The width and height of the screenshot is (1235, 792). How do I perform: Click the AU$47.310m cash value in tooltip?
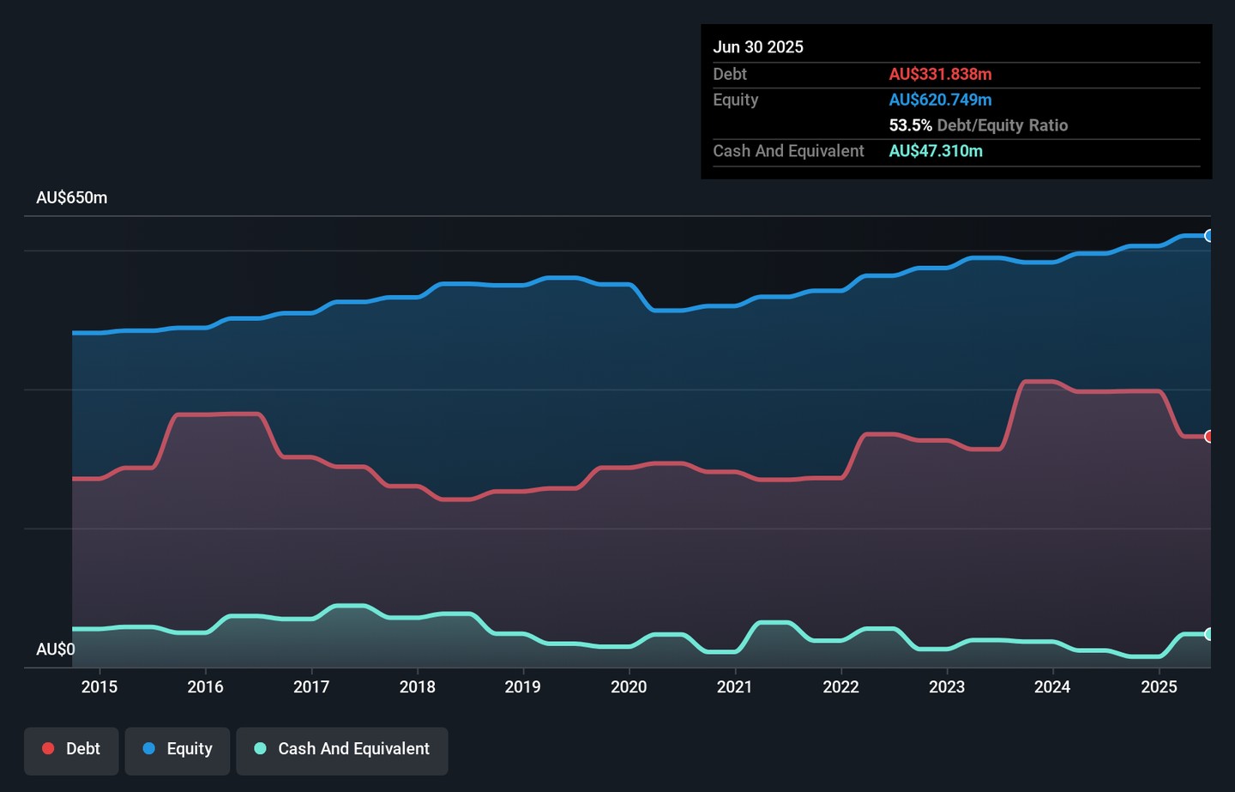point(936,151)
